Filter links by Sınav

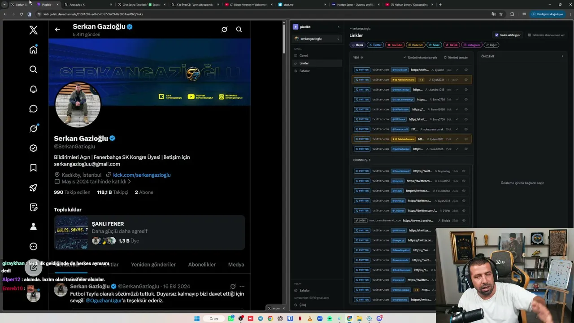pos(434,45)
